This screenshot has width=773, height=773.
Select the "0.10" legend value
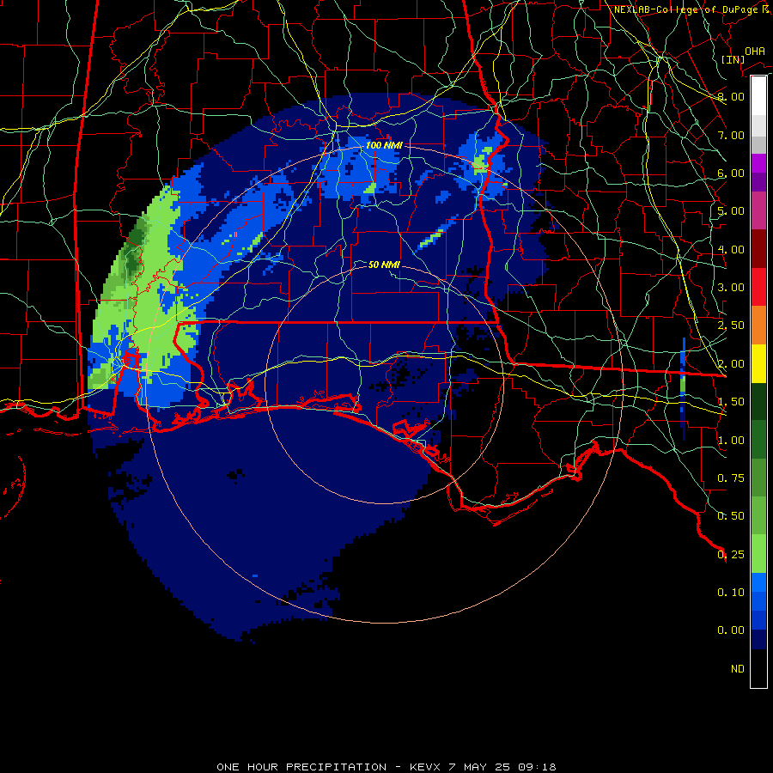(x=731, y=593)
